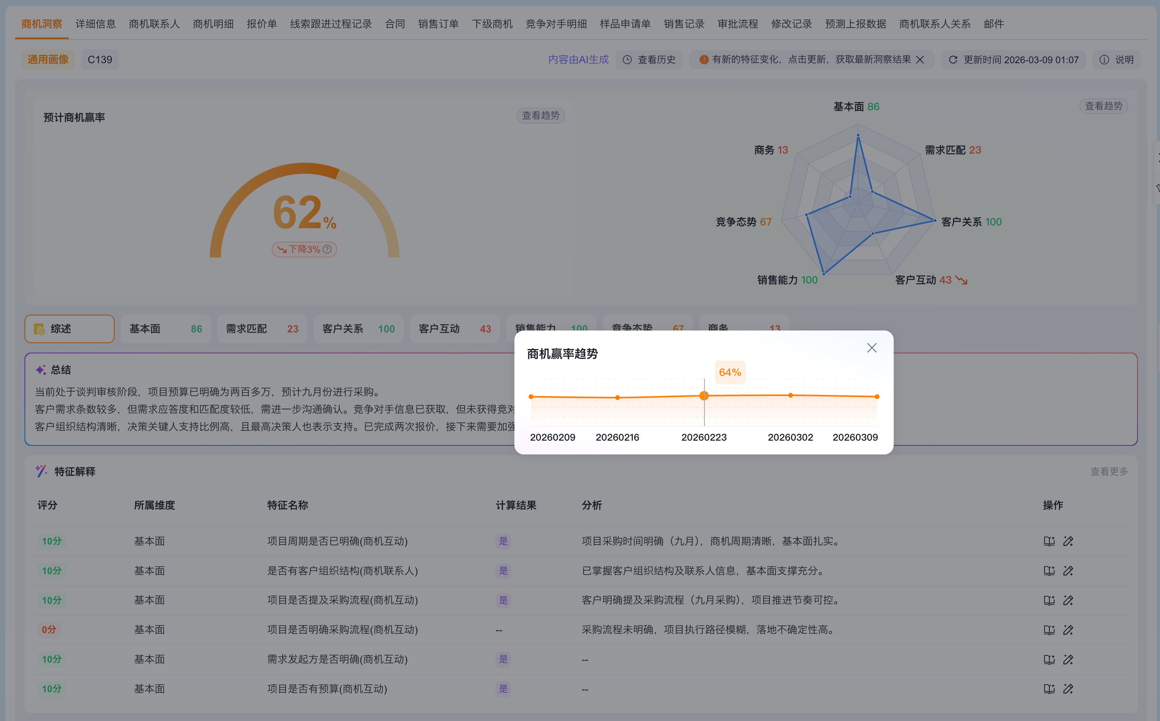Select the 客户关系 100 dimension tab

pyautogui.click(x=358, y=329)
